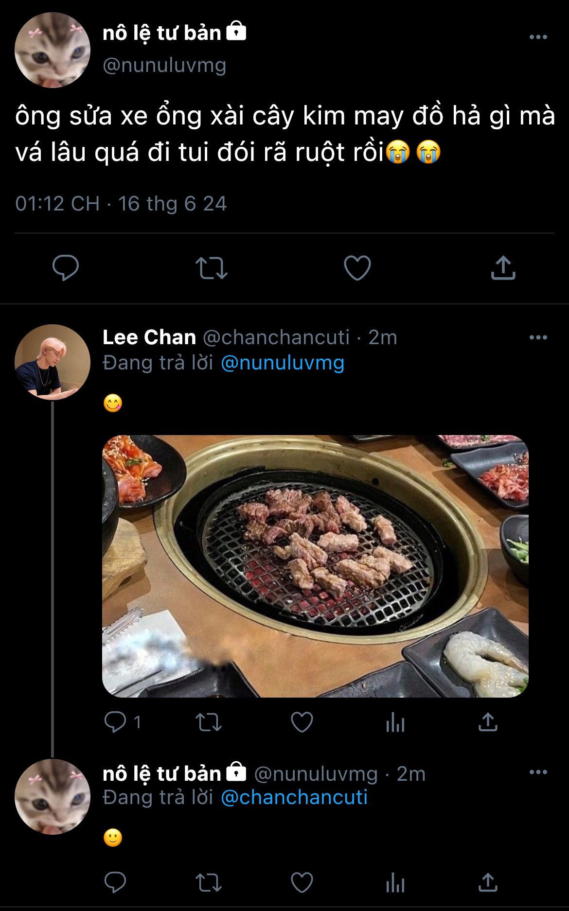The image size is (569, 911).
Task: Open Lee Chan's profile picture
Action: [53, 362]
